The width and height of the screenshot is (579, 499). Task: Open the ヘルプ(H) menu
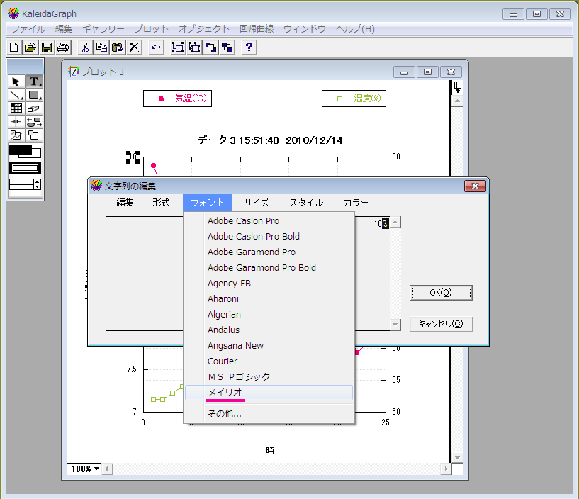[x=355, y=29]
